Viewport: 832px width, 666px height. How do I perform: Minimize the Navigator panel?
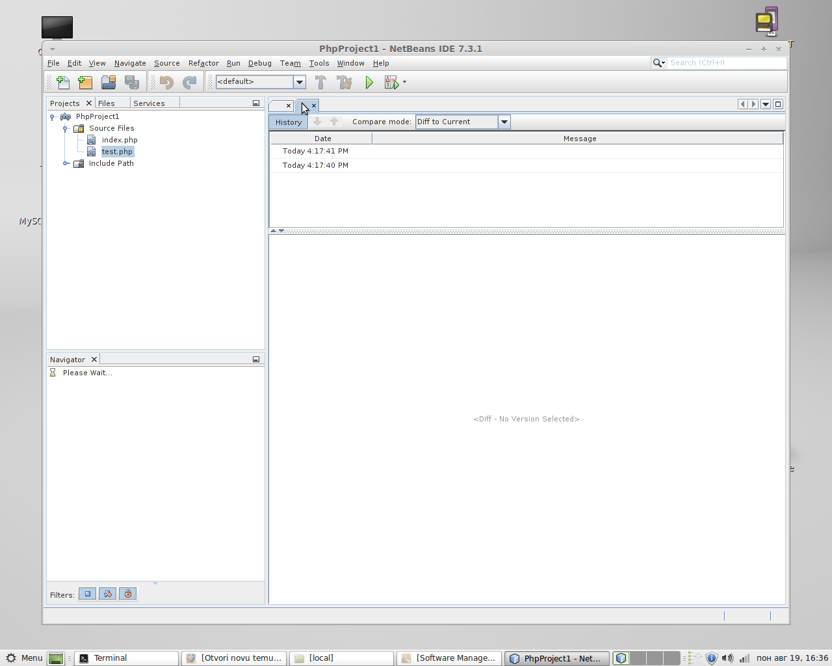pyautogui.click(x=256, y=360)
